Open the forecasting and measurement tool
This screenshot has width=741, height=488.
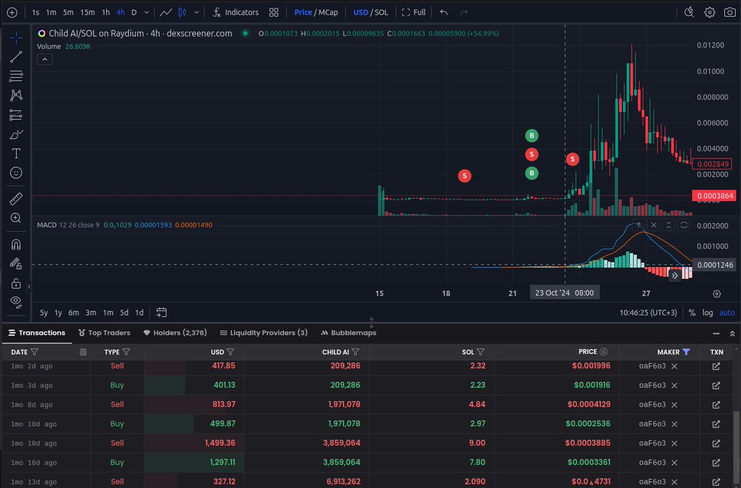[16, 115]
